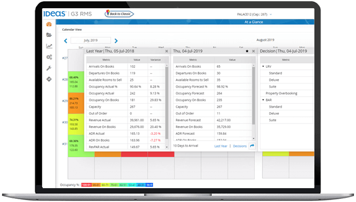Click the Last Year panel scrollbar
356x202 pixels.
click(167, 103)
